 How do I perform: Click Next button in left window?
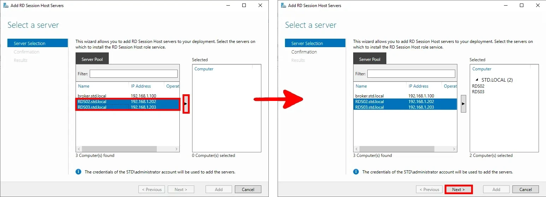(x=181, y=189)
